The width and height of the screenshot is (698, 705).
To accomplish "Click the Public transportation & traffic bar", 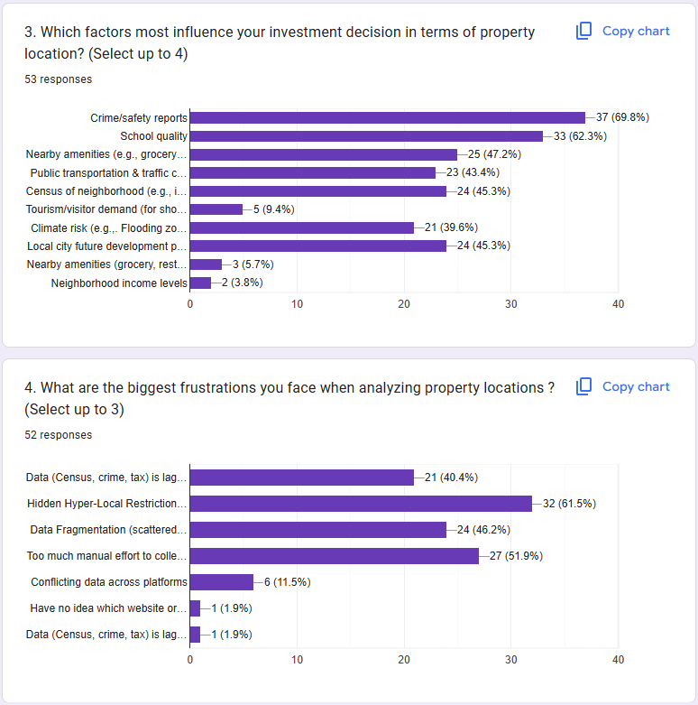I will 313,172.
